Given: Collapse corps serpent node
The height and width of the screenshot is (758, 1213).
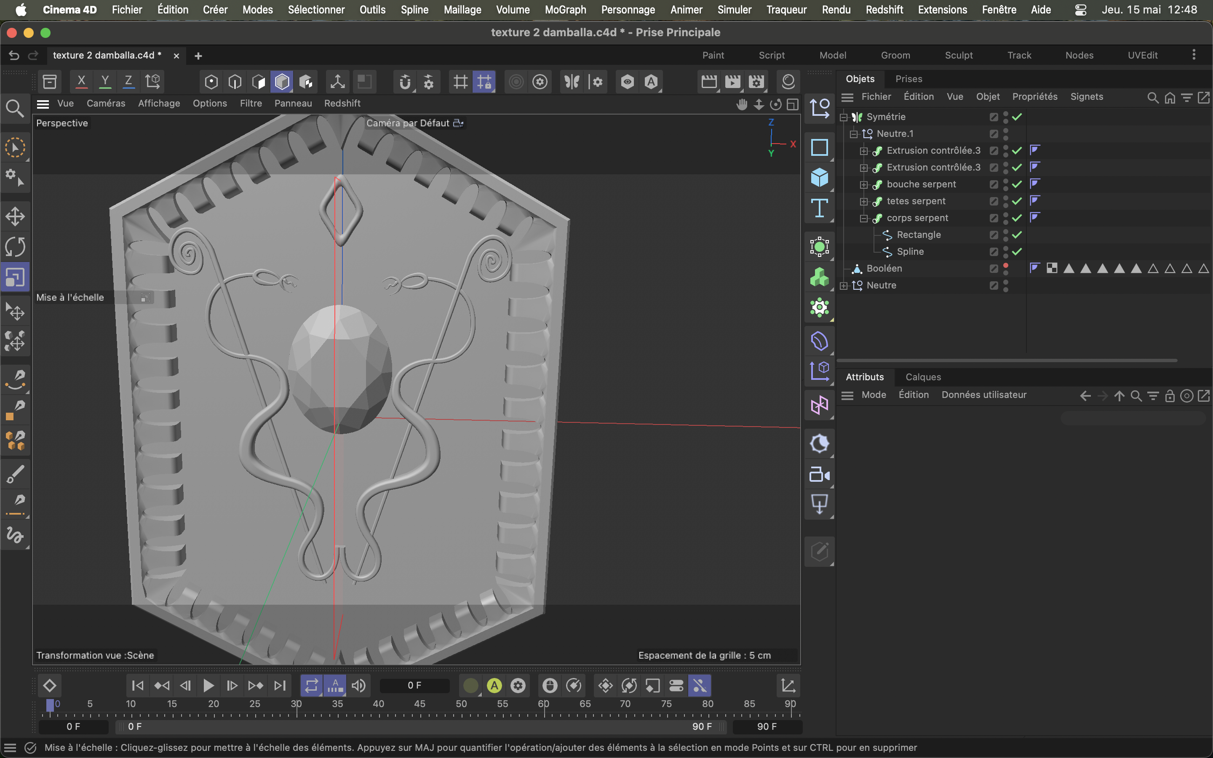Looking at the screenshot, I should 864,218.
